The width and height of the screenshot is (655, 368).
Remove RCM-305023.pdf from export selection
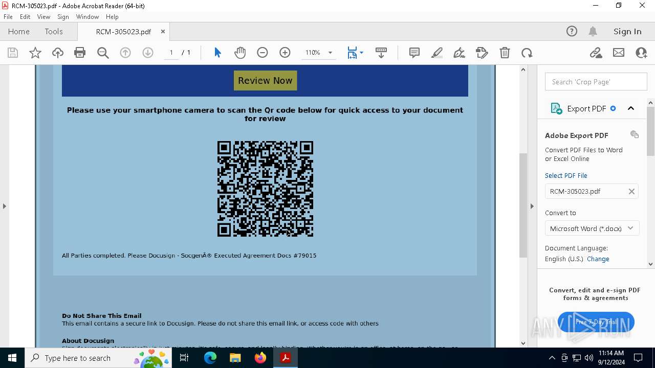[x=631, y=192]
